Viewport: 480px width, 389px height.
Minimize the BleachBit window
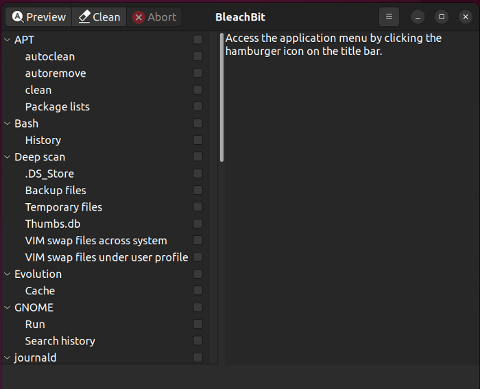418,17
